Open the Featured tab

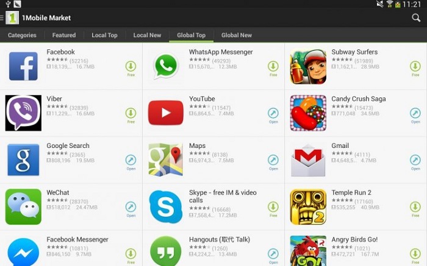(64, 35)
